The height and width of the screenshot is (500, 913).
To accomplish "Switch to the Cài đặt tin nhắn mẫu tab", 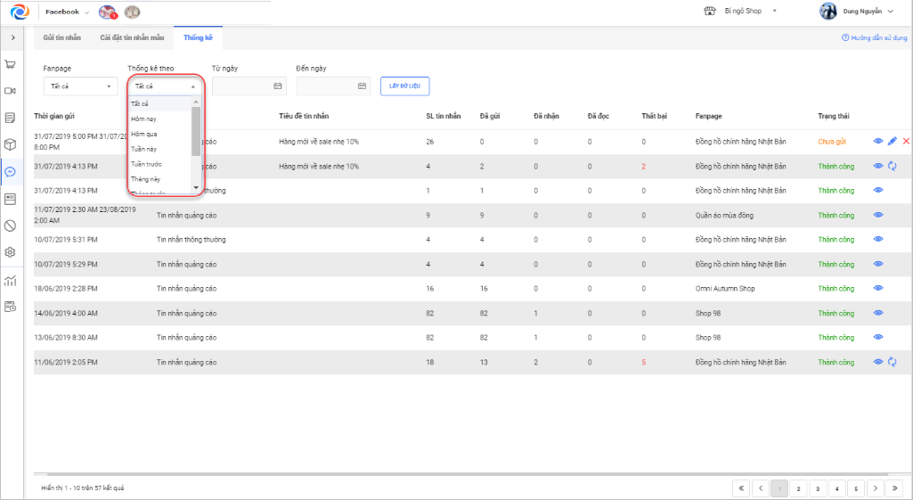I will pos(132,38).
